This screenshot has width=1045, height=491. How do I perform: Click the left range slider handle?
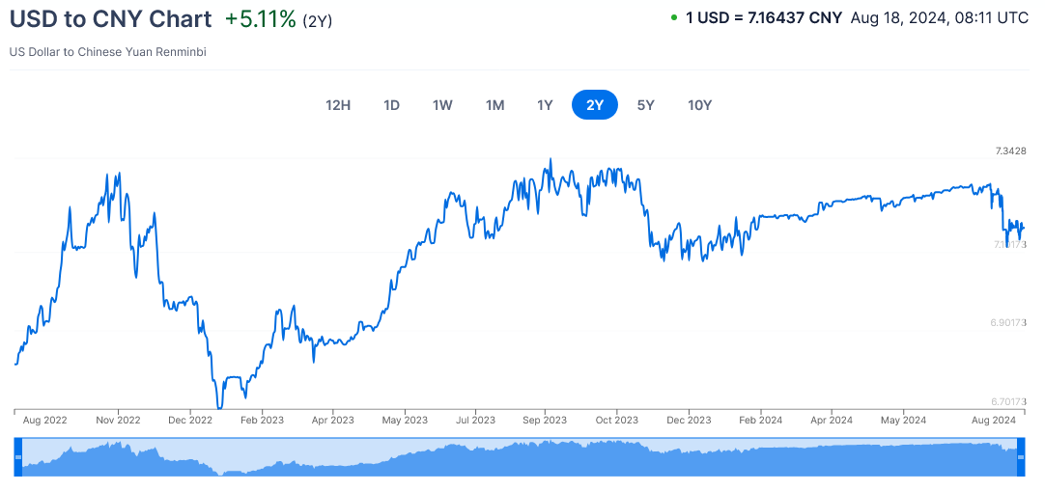pyautogui.click(x=17, y=456)
